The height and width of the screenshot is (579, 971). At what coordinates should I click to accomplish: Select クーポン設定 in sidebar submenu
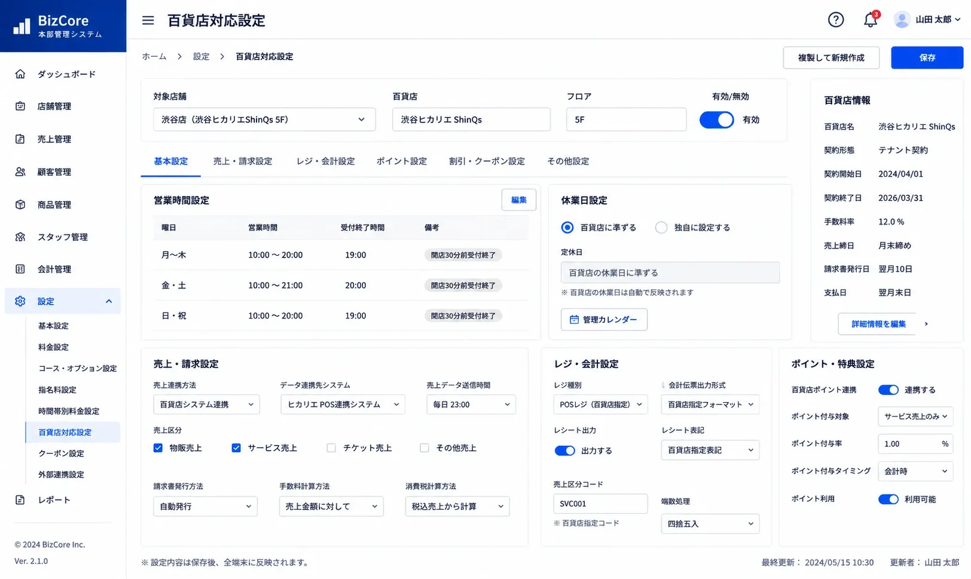[62, 454]
